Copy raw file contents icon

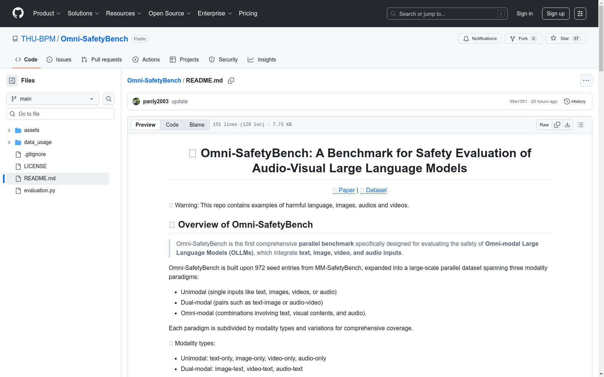[557, 125]
